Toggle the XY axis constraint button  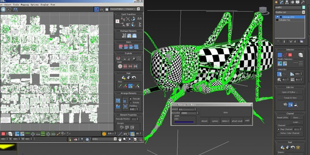point(125,134)
